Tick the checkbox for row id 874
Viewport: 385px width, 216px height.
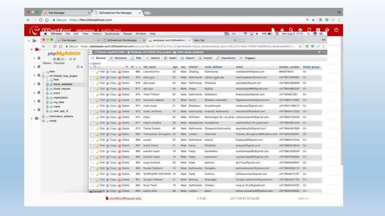(x=92, y=106)
